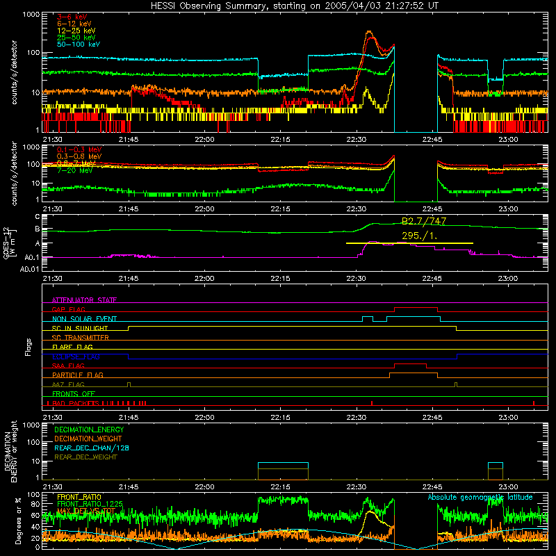Screen dimensions: 556x556
Task: Click the 0.1-0.3 MeV legend label
Action: click(x=79, y=149)
